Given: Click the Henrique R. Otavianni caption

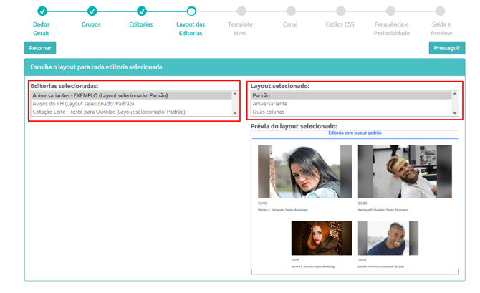Looking at the screenshot, I should [x=383, y=210].
